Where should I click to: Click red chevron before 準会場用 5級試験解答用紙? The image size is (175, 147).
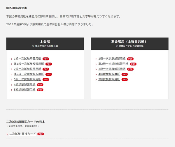(x=96, y=80)
